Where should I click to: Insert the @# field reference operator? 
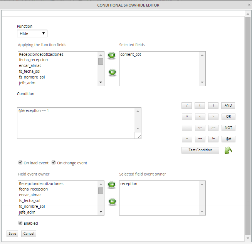pos(228,139)
